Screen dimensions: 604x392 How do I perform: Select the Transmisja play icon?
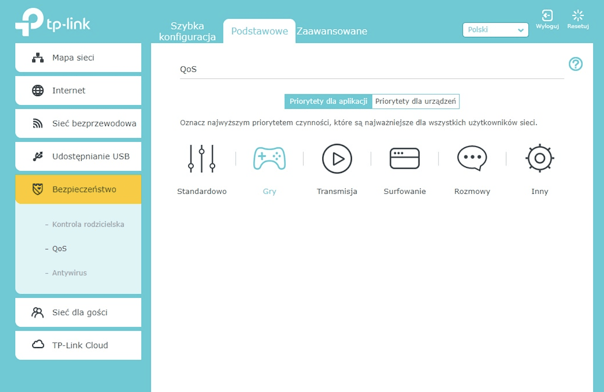(337, 159)
